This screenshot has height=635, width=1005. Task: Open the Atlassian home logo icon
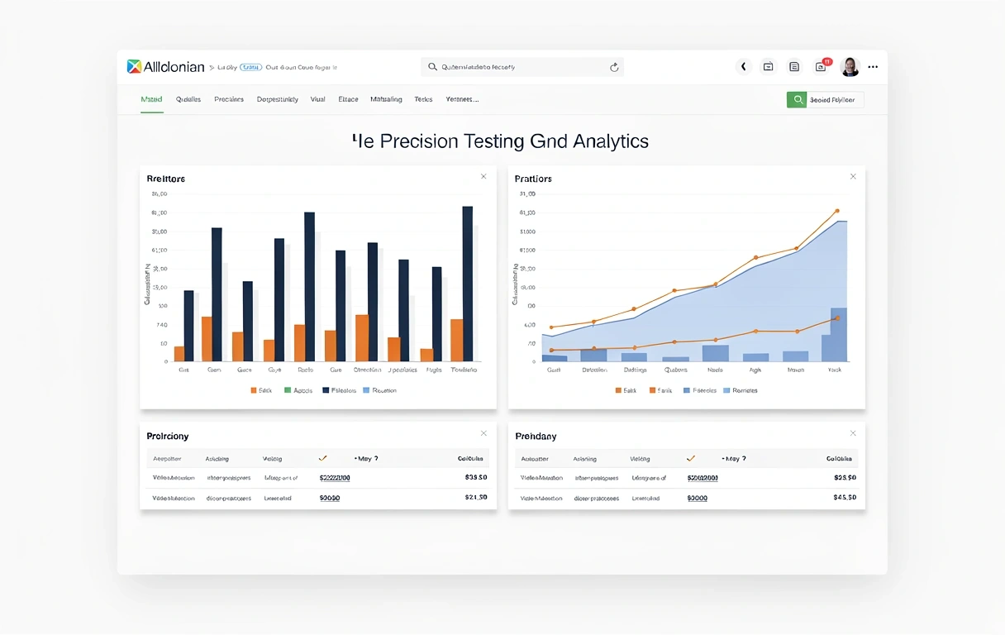pyautogui.click(x=133, y=66)
